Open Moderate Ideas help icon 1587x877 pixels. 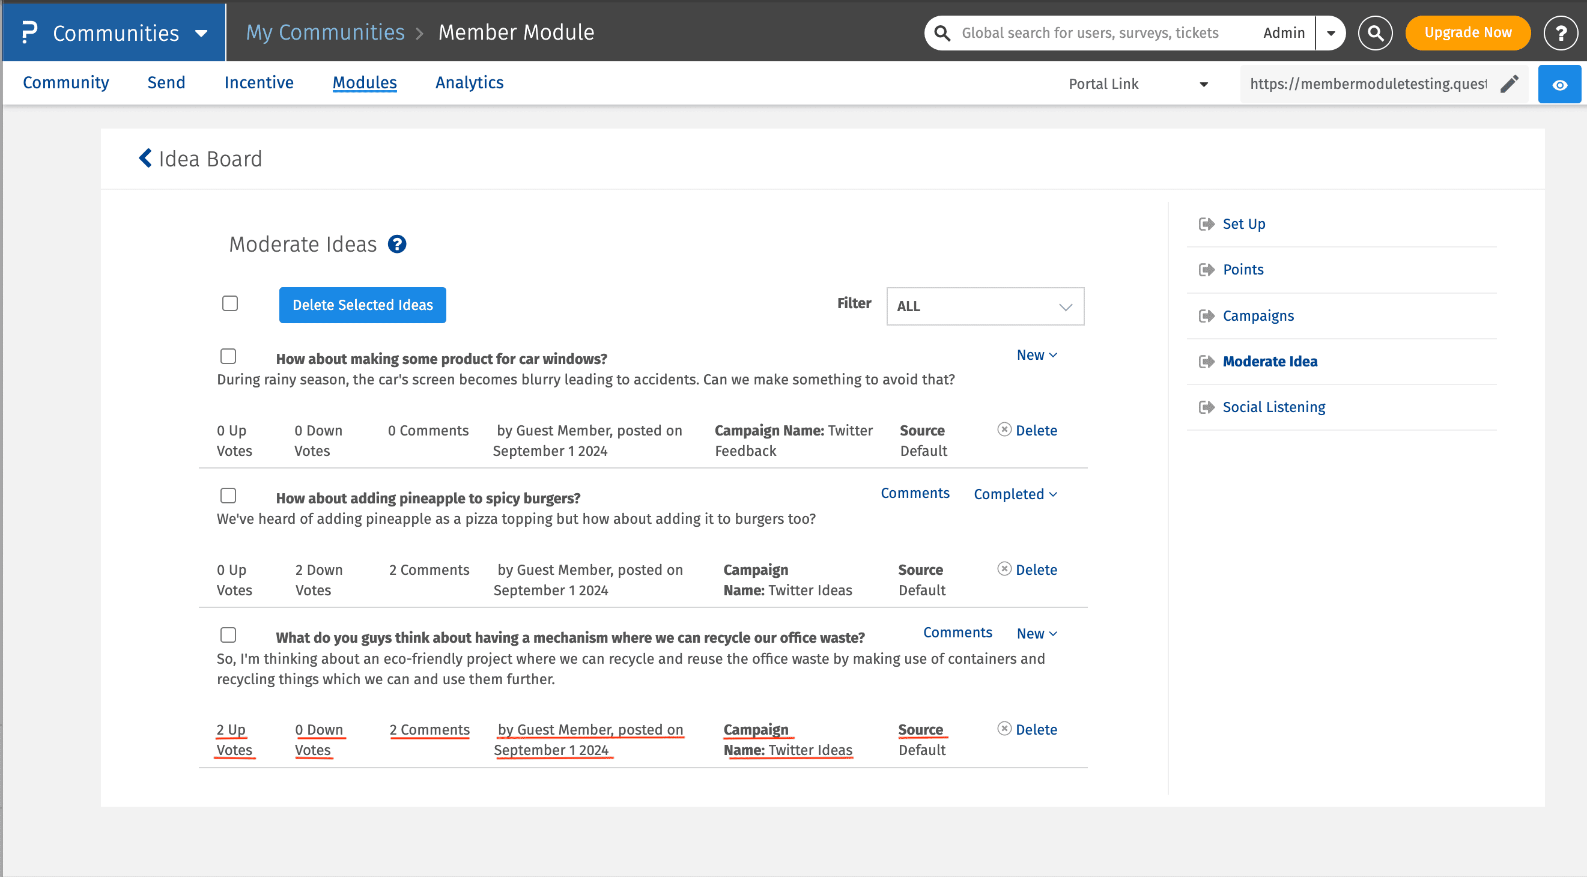pos(396,244)
